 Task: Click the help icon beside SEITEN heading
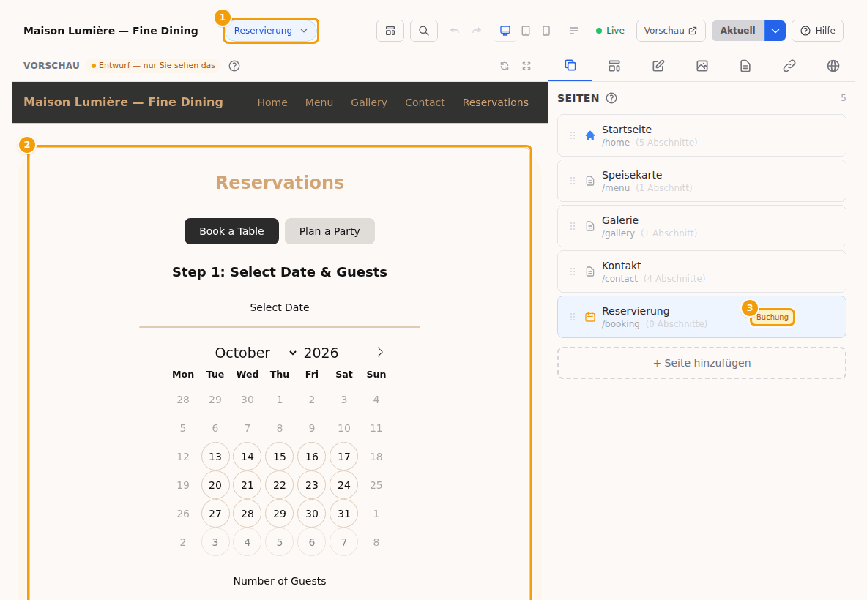tap(611, 98)
